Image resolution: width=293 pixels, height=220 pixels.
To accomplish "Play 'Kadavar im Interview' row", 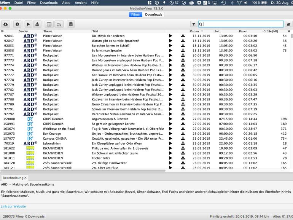I will [x=170, y=99].
